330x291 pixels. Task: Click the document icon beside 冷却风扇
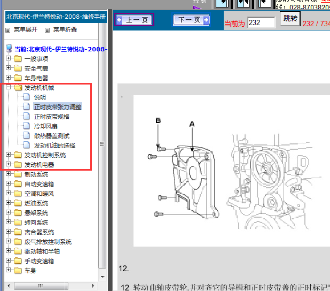[x=26, y=126]
